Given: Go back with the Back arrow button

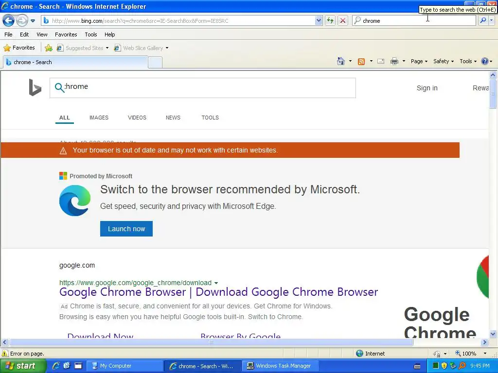Looking at the screenshot, I should pyautogui.click(x=9, y=21).
